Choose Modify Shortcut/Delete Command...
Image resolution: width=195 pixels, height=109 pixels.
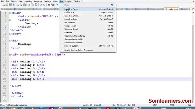click(x=88, y=50)
